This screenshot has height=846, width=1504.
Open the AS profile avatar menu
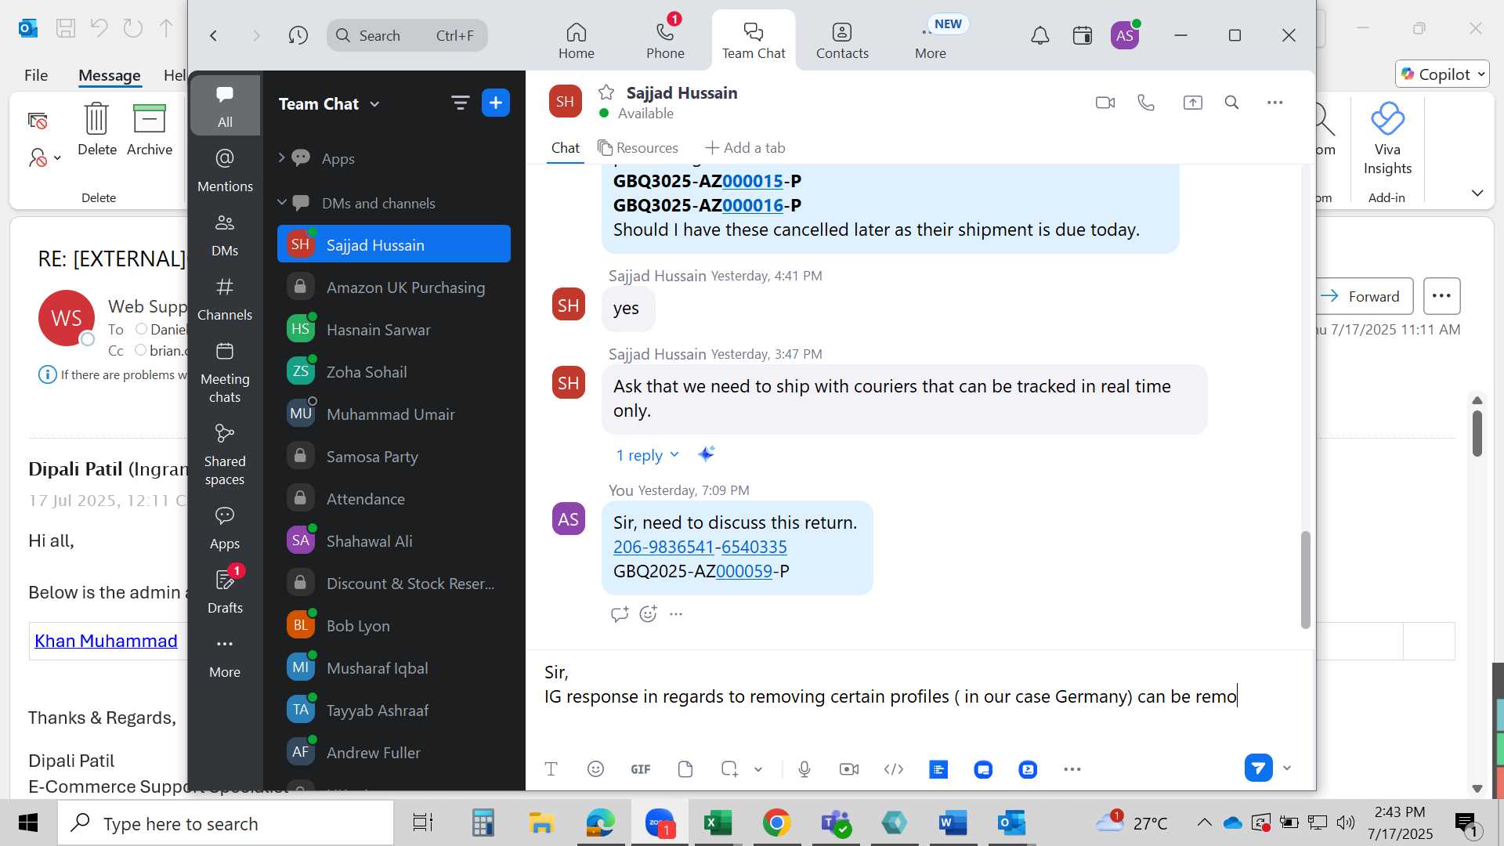point(1125,35)
